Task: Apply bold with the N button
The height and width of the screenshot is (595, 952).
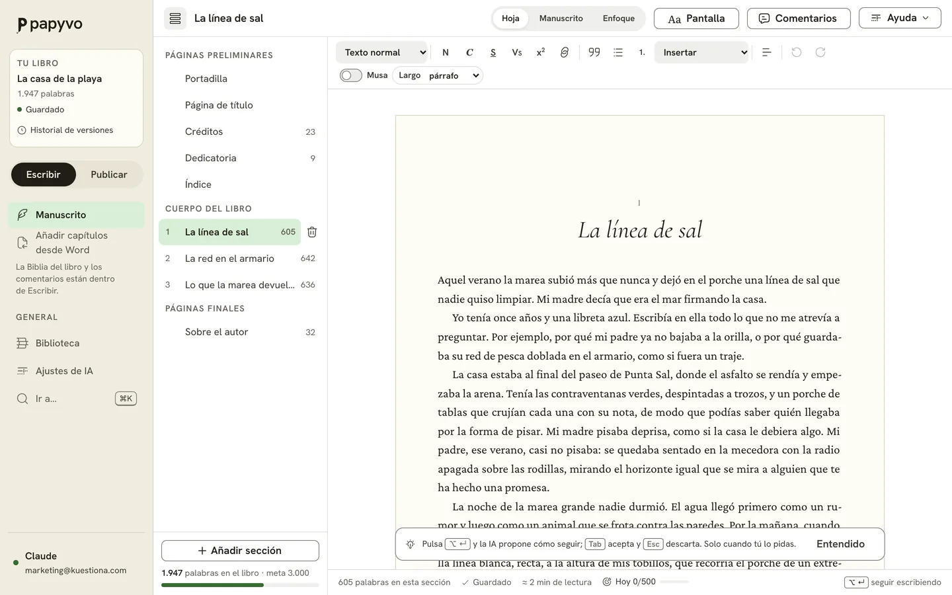Action: 446,52
